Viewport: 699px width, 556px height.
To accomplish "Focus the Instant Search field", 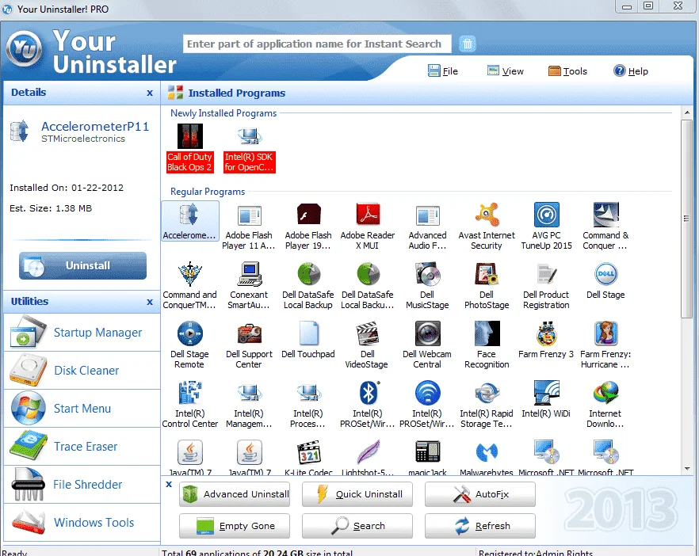I will pos(317,44).
